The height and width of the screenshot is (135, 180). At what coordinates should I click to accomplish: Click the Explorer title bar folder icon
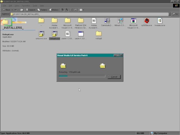tap(1, 1)
